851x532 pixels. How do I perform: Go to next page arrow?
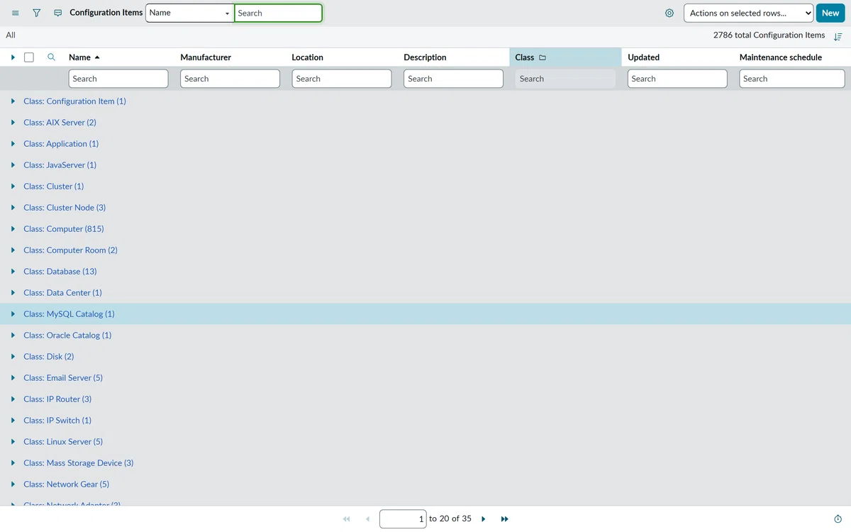coord(484,519)
